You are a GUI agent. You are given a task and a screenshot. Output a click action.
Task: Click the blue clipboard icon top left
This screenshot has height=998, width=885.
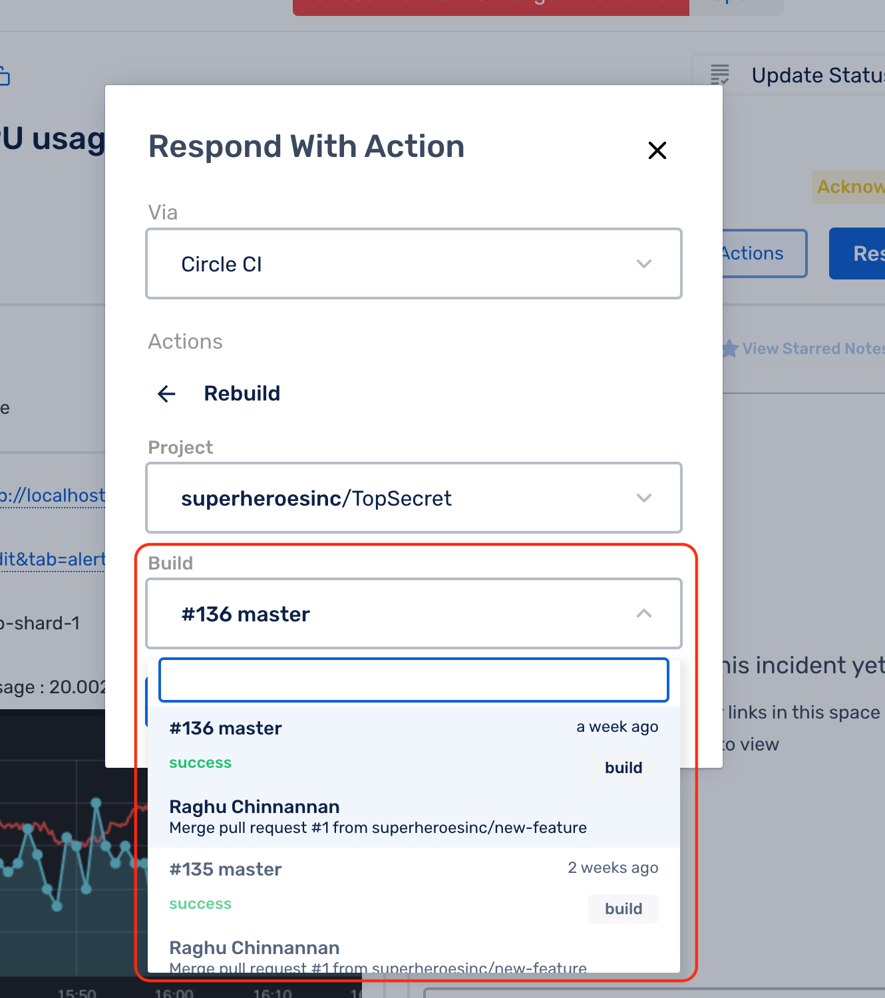[x=5, y=76]
